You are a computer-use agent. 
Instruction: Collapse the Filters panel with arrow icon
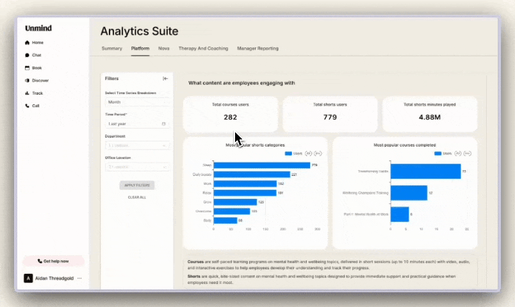(165, 79)
